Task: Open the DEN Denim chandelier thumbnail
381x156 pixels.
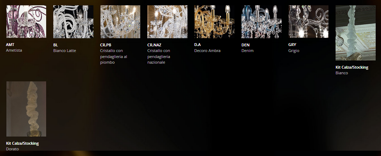Action: [261, 22]
